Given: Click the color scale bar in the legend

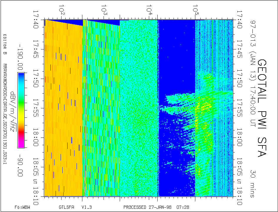Looking at the screenshot, I should click(x=21, y=110).
